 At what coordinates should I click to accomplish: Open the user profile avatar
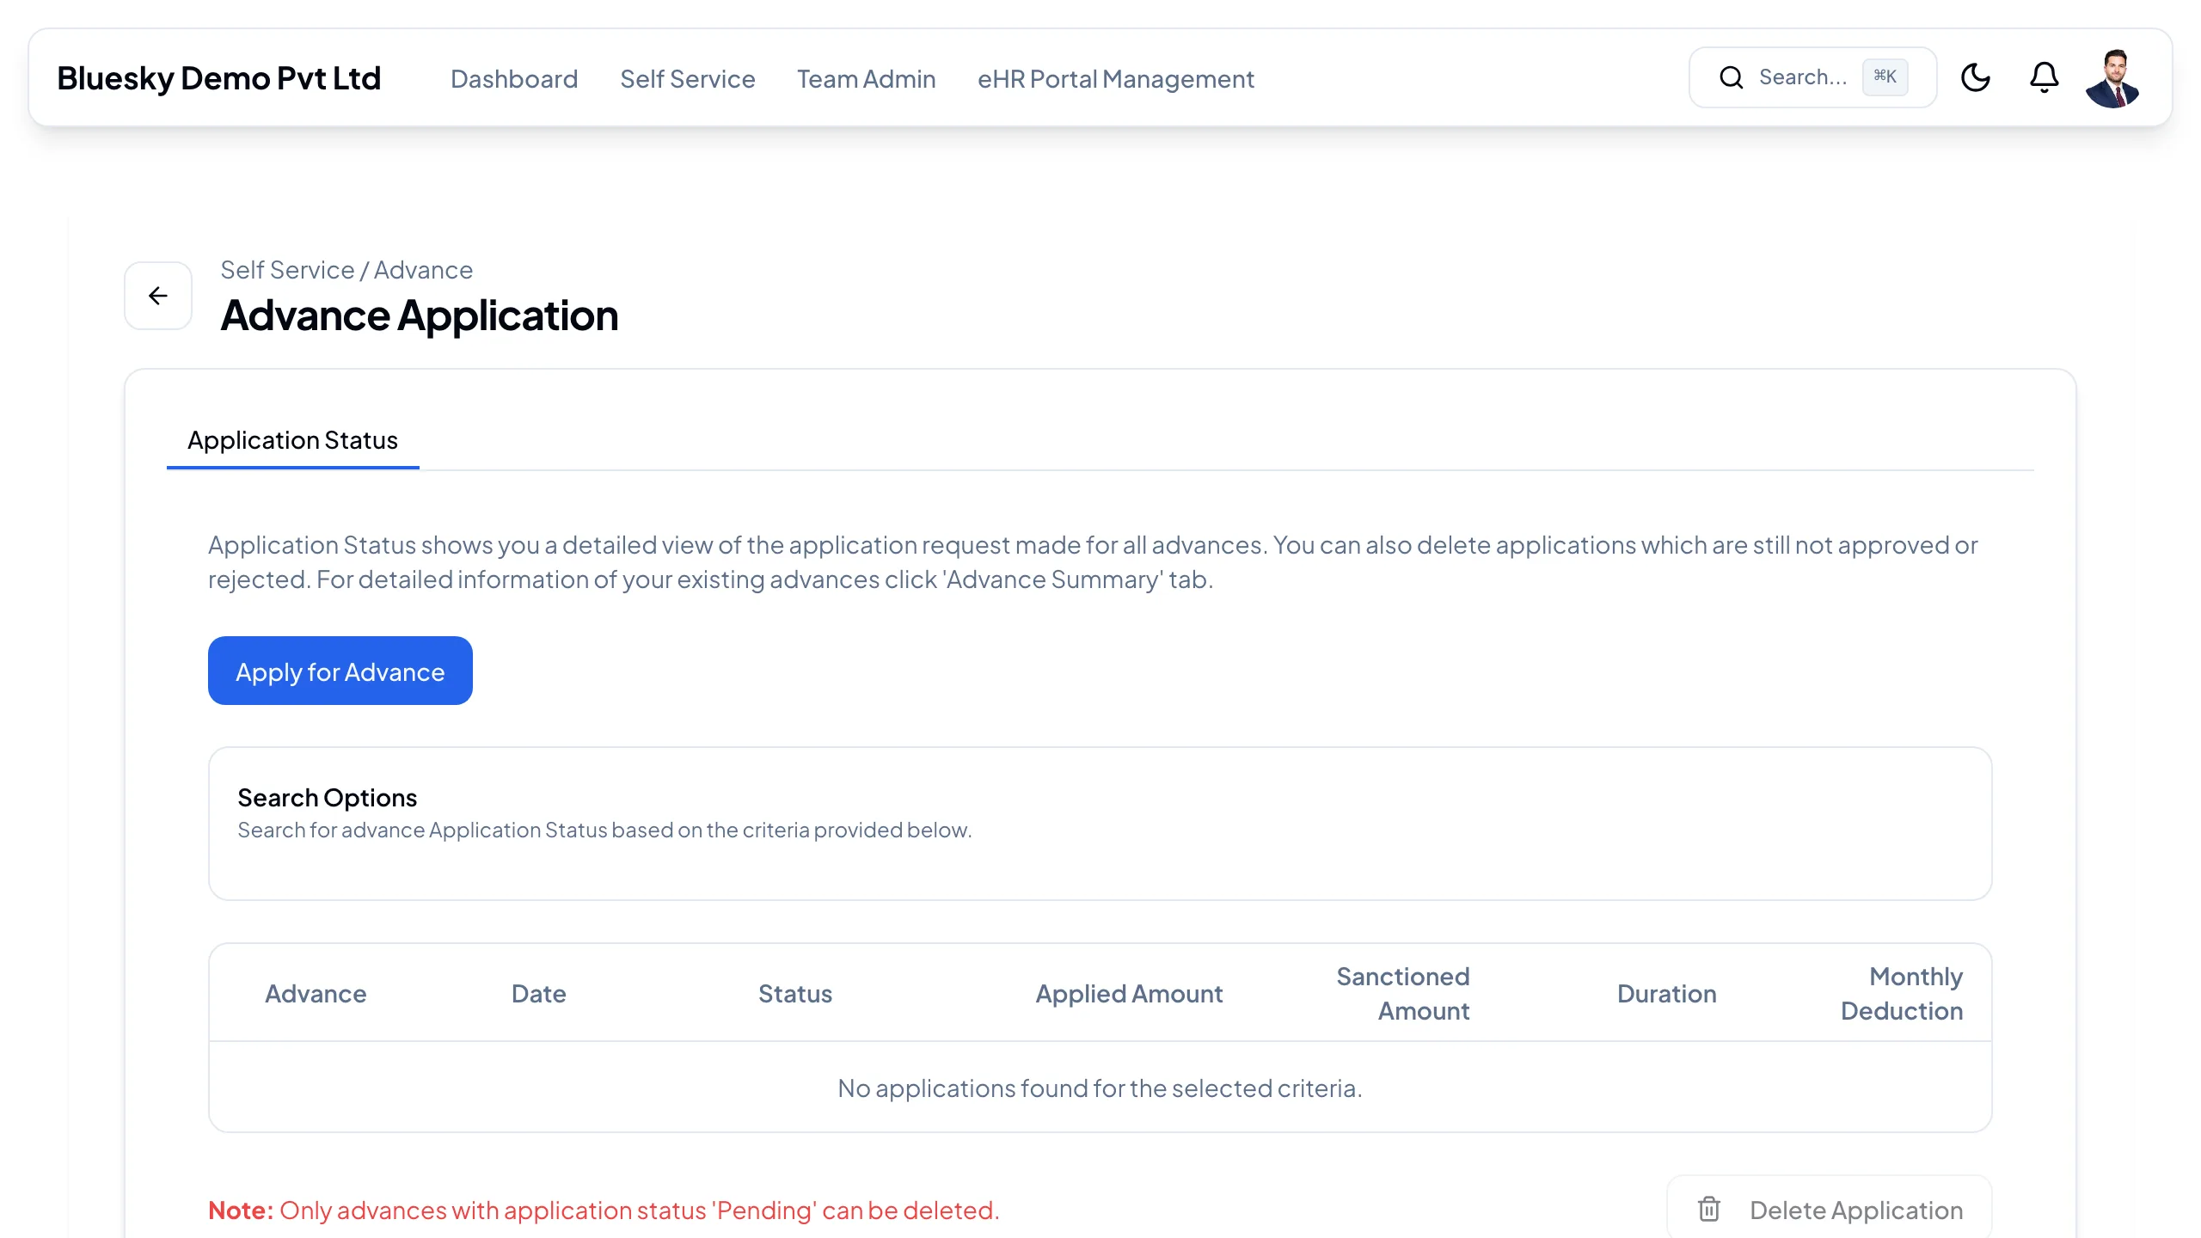2112,78
